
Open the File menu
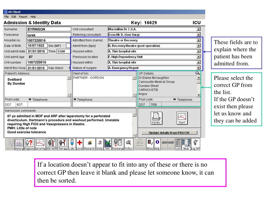point(7,17)
